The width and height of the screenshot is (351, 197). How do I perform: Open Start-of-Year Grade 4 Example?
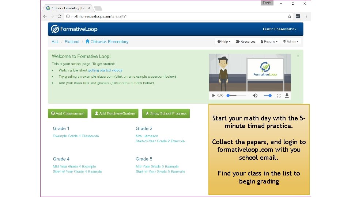click(x=77, y=171)
